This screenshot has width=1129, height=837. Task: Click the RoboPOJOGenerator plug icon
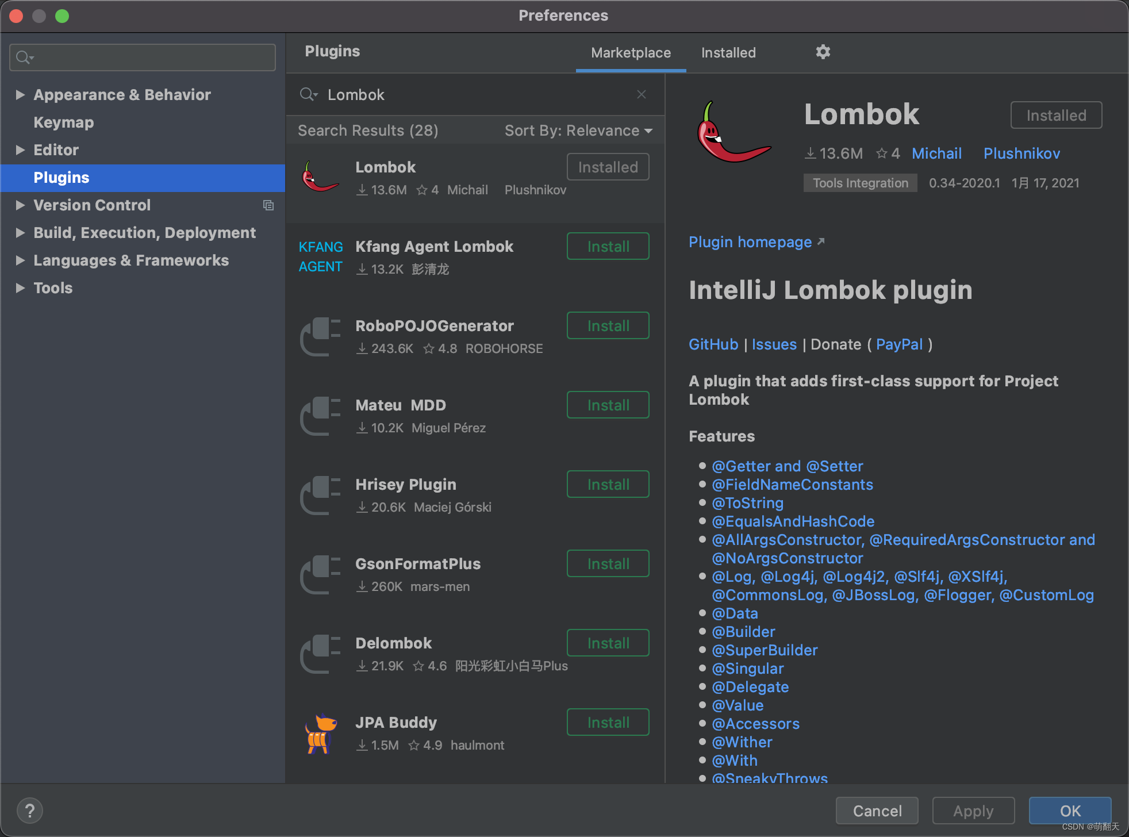pyautogui.click(x=320, y=336)
